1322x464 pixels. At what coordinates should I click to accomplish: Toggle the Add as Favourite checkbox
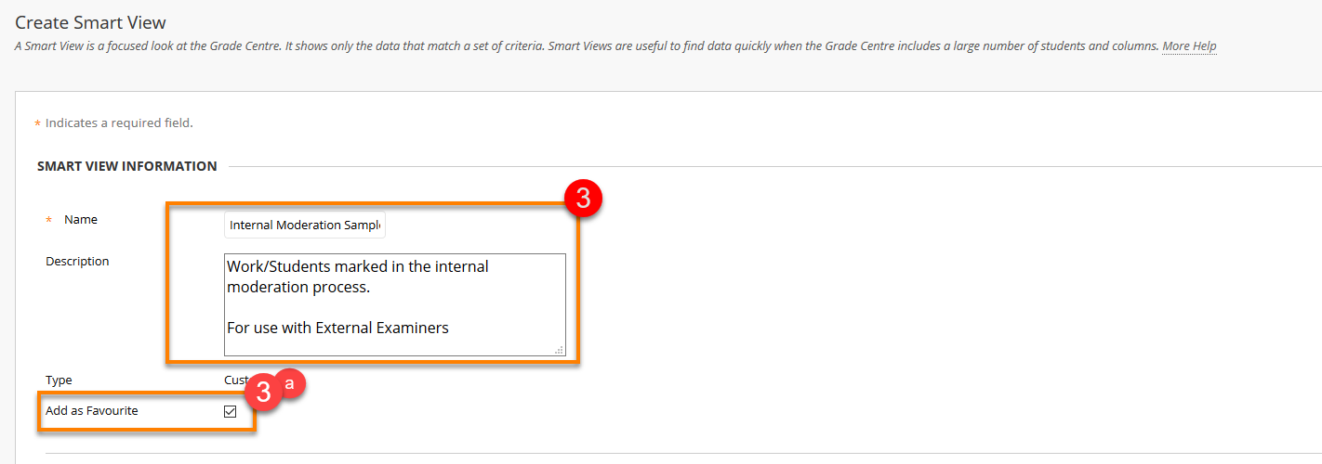point(231,411)
